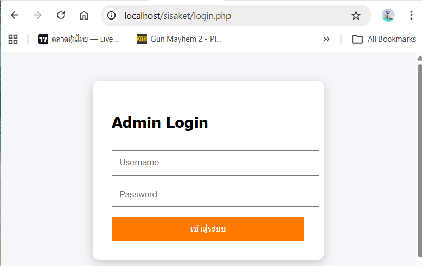Screen dimensions: 422x266
Task: View site information for localhost
Action: 111,15
